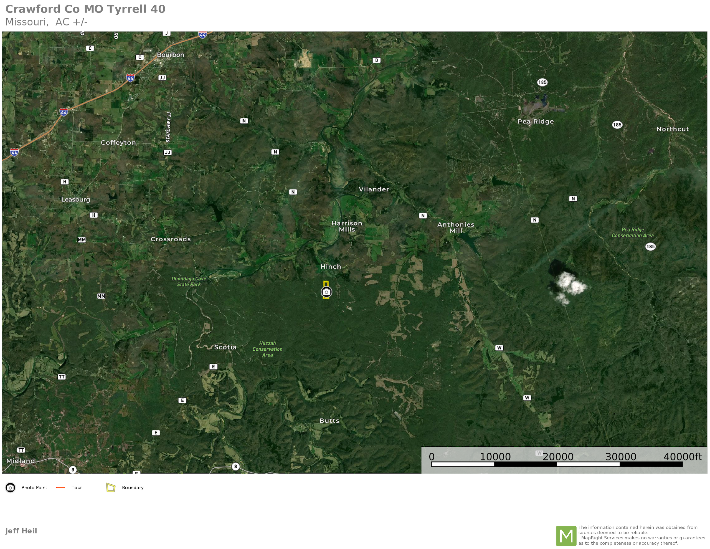Screen dimensions: 710x549
Task: Click the Harrison Mills place label
Action: [x=347, y=226]
